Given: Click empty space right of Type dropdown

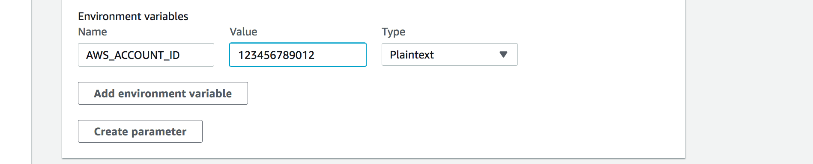Looking at the screenshot, I should [600, 55].
